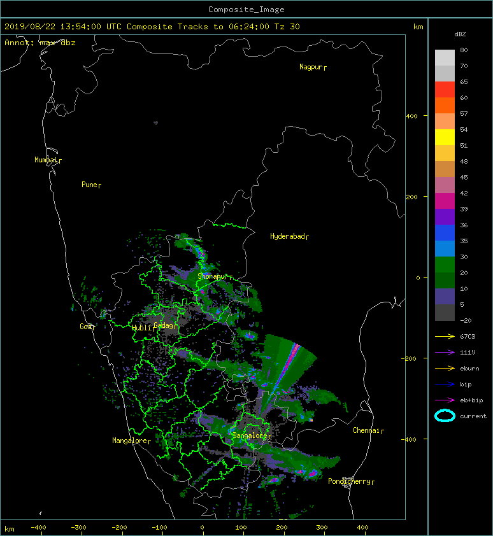
Task: Select the Hyderabad city label
Action: 287,236
